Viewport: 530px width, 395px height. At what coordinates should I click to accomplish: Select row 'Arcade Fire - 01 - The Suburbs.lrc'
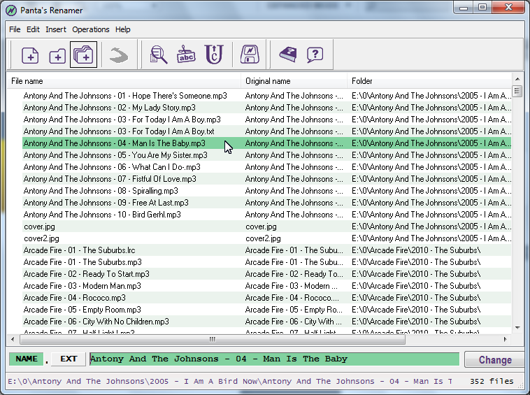pos(267,250)
